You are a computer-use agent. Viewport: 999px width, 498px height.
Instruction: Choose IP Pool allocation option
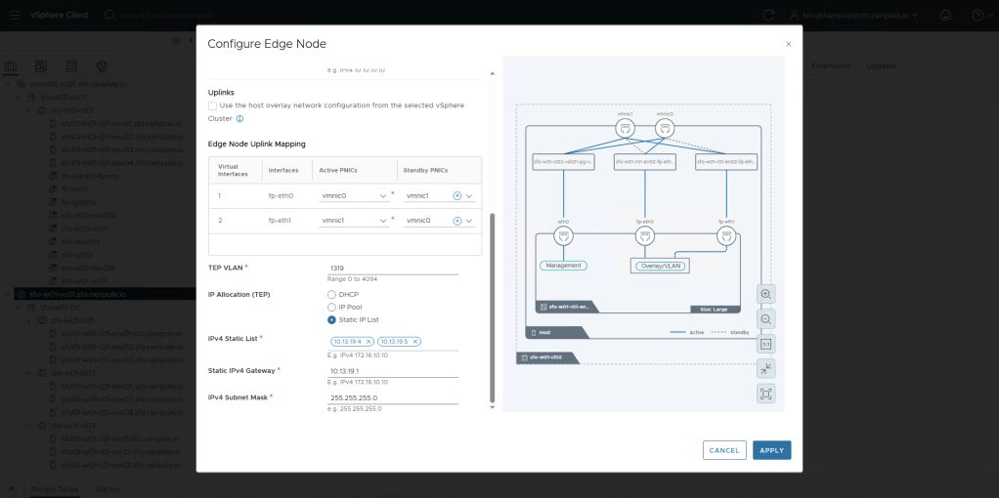point(332,307)
